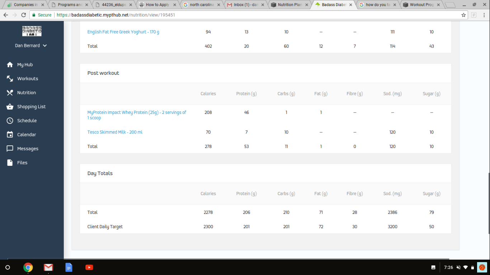490x275 pixels.
Task: Switch to the How to Apply tab
Action: click(157, 5)
